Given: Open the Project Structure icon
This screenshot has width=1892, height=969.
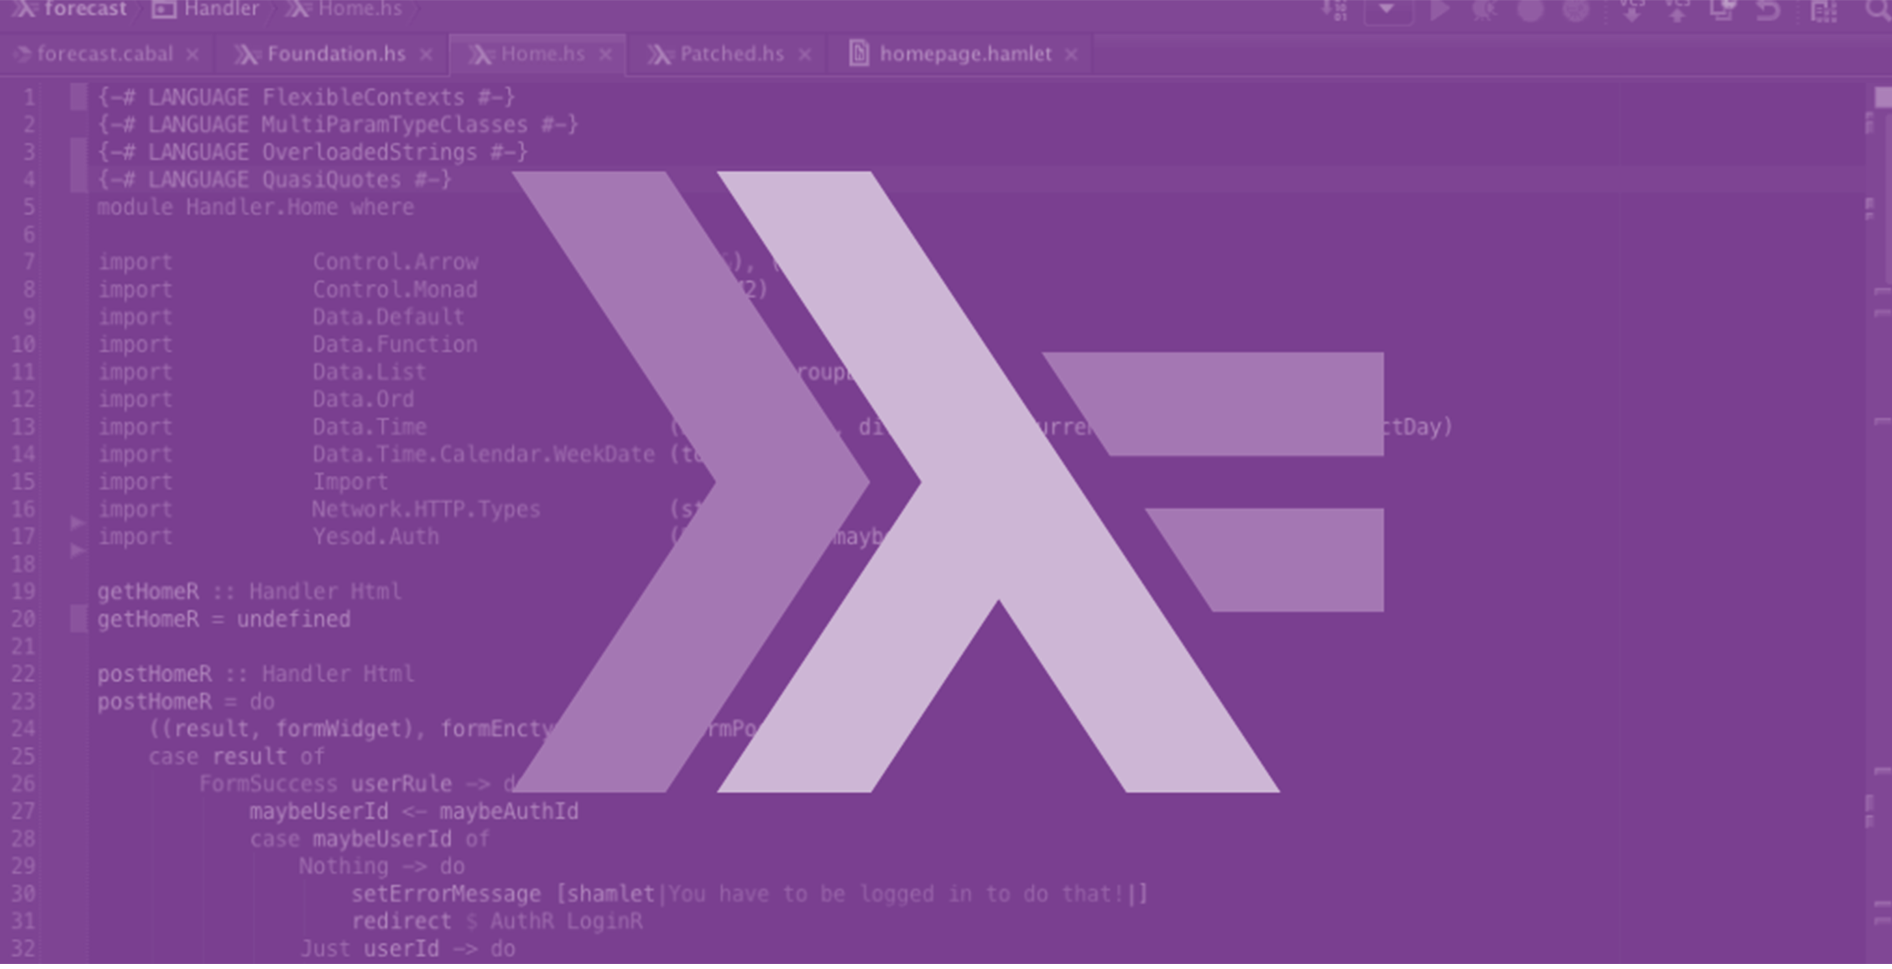Looking at the screenshot, I should (1824, 10).
